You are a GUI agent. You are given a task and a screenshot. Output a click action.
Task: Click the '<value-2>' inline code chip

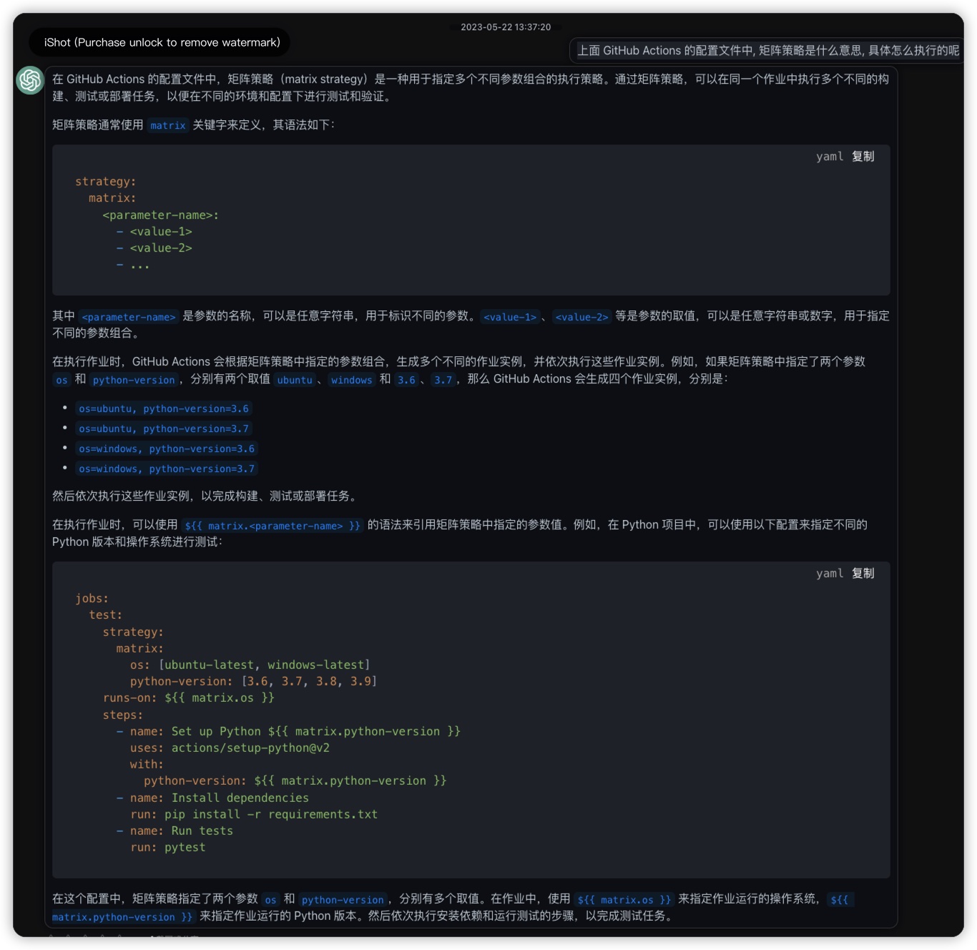click(x=581, y=317)
